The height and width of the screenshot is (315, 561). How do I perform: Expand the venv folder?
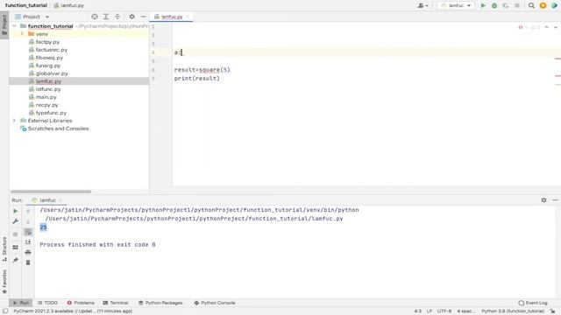[22, 34]
